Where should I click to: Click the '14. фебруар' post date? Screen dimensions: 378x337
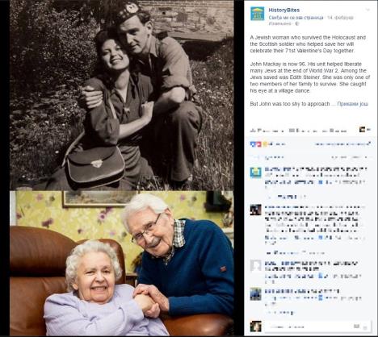coord(341,18)
